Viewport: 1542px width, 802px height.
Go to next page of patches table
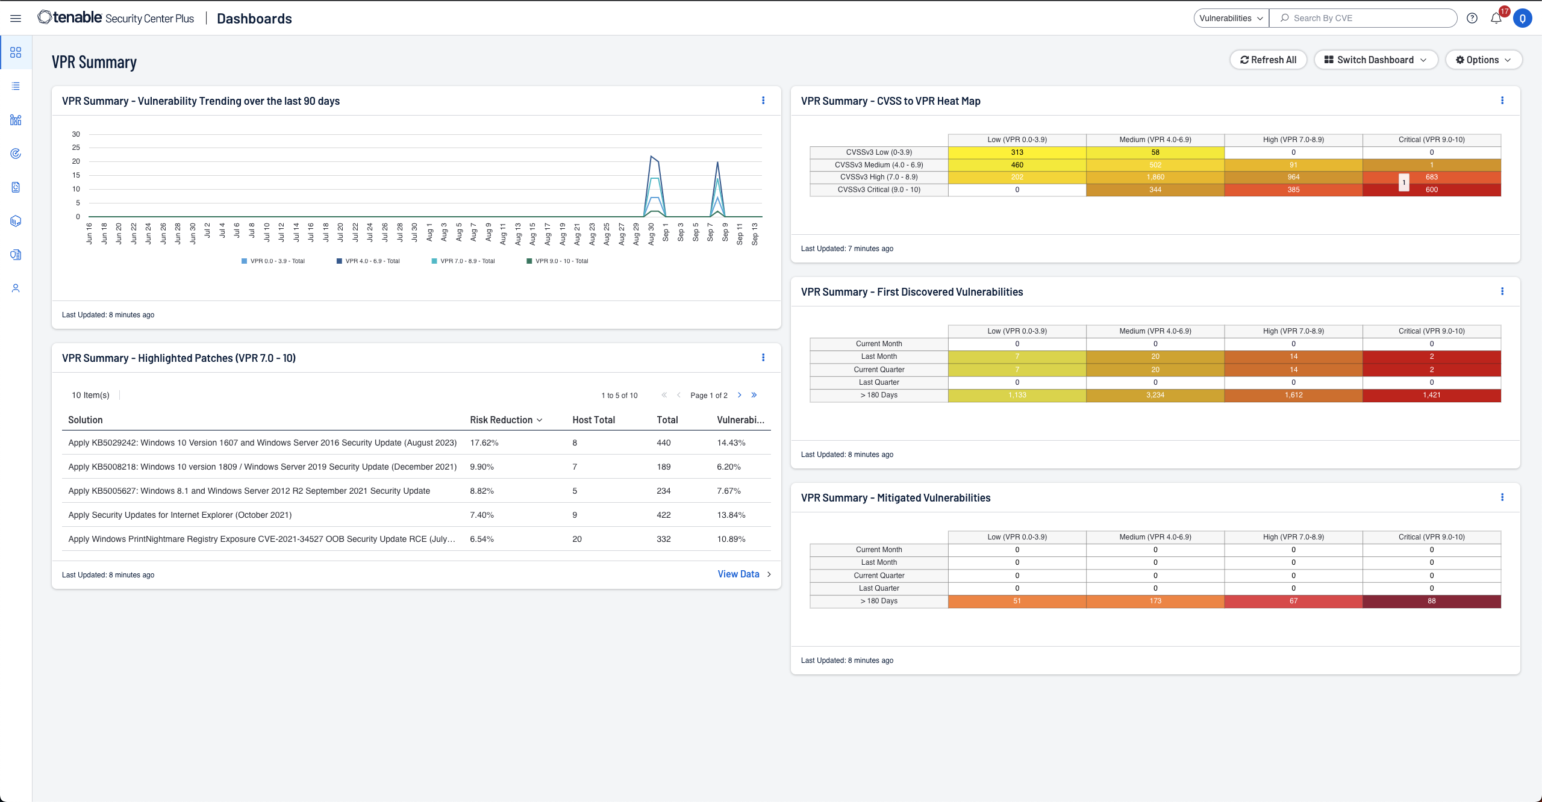coord(740,395)
